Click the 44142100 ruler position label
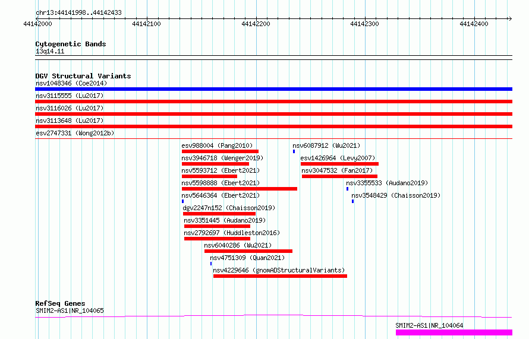 click(146, 24)
